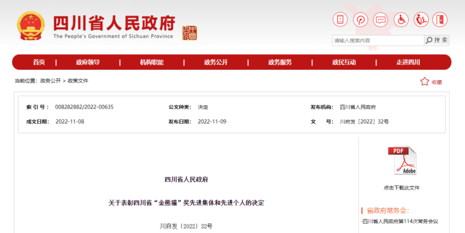Open 四川省人民政府第114次常务会议 link
This screenshot has width=465, height=233.
(400, 221)
